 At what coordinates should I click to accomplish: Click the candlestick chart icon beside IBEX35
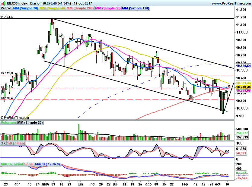(x=3, y=3)
